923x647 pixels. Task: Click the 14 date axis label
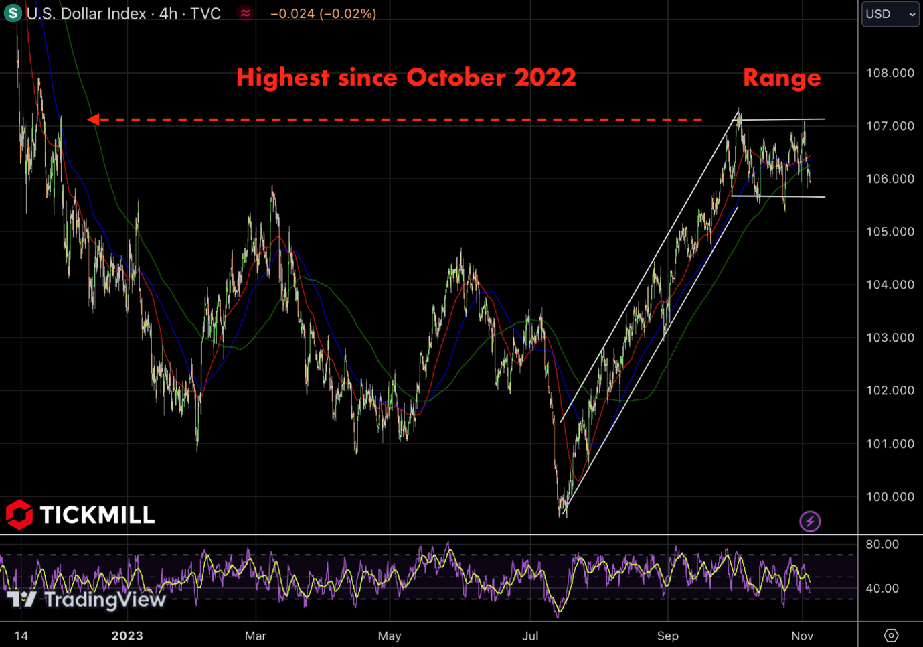(21, 636)
